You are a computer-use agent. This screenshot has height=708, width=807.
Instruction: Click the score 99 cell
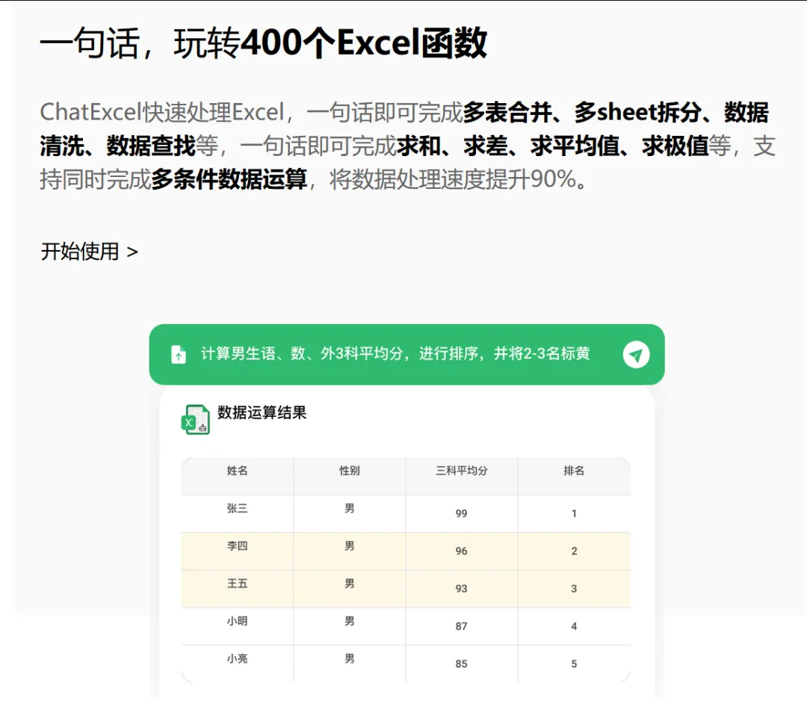[x=461, y=514]
